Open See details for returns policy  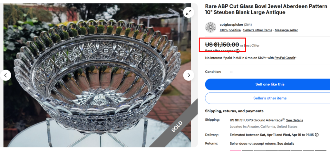(286, 143)
